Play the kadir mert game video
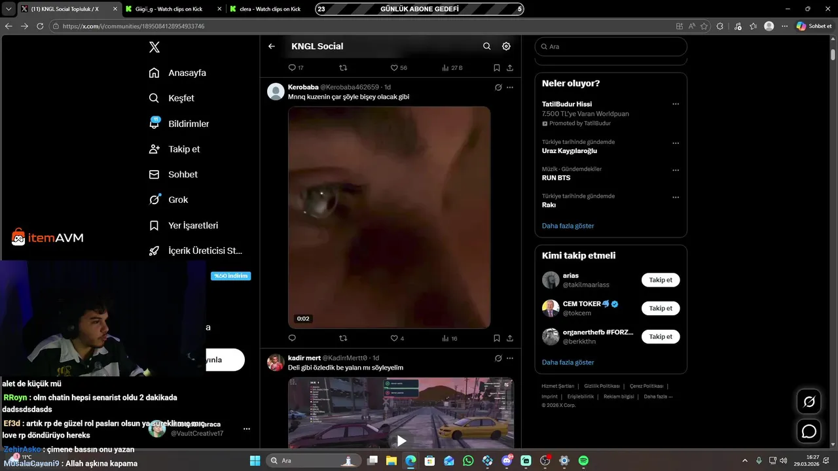 tap(401, 440)
